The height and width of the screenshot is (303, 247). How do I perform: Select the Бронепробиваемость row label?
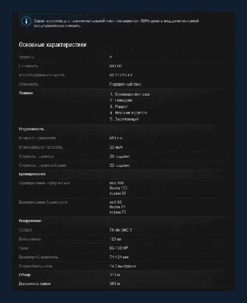coord(38,257)
